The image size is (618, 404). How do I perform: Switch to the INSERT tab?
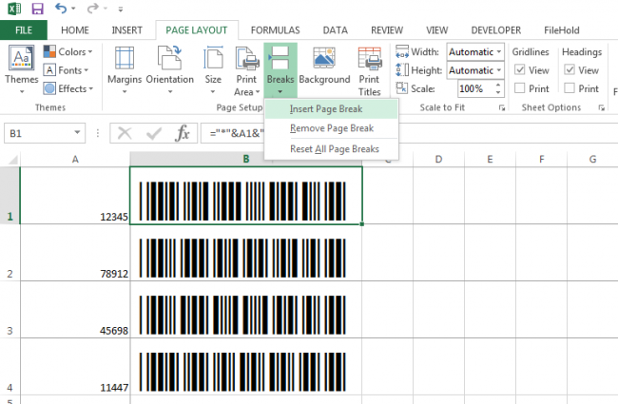(x=126, y=30)
